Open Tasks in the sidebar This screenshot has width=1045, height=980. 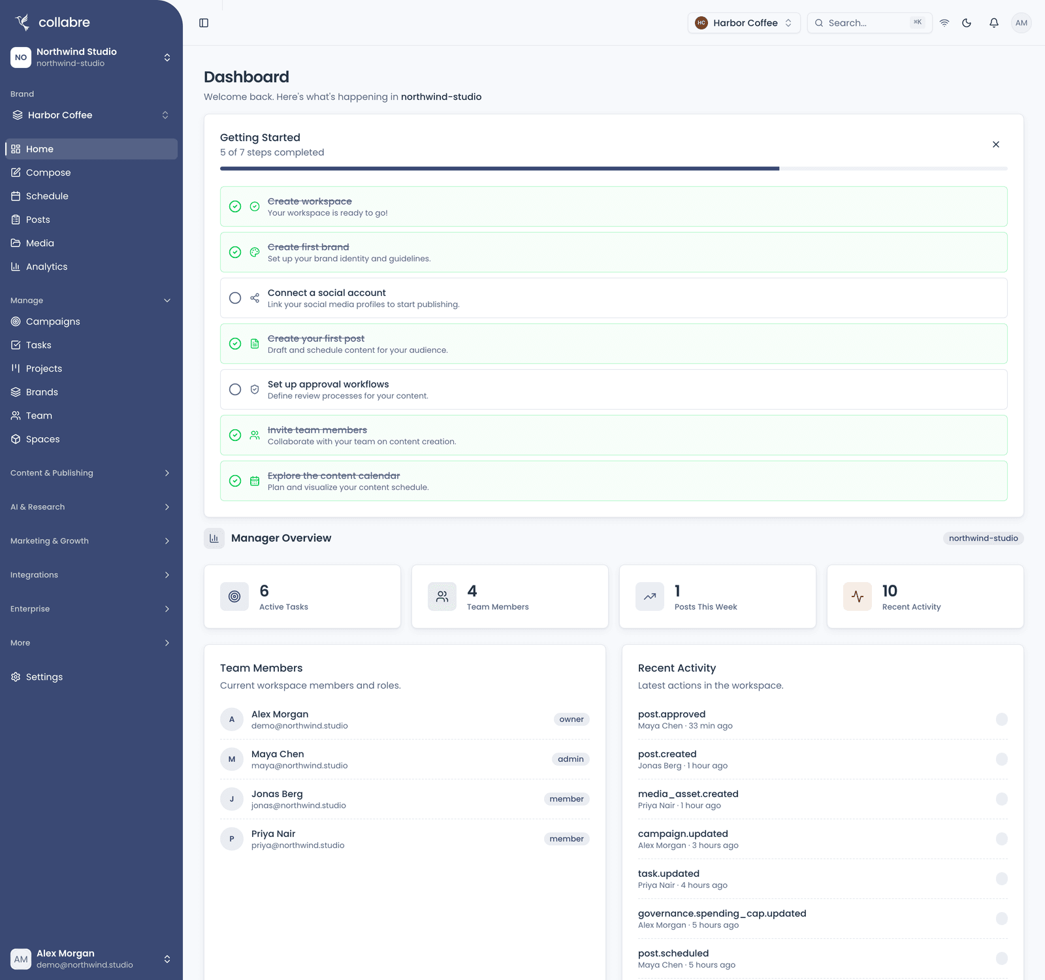pos(91,345)
